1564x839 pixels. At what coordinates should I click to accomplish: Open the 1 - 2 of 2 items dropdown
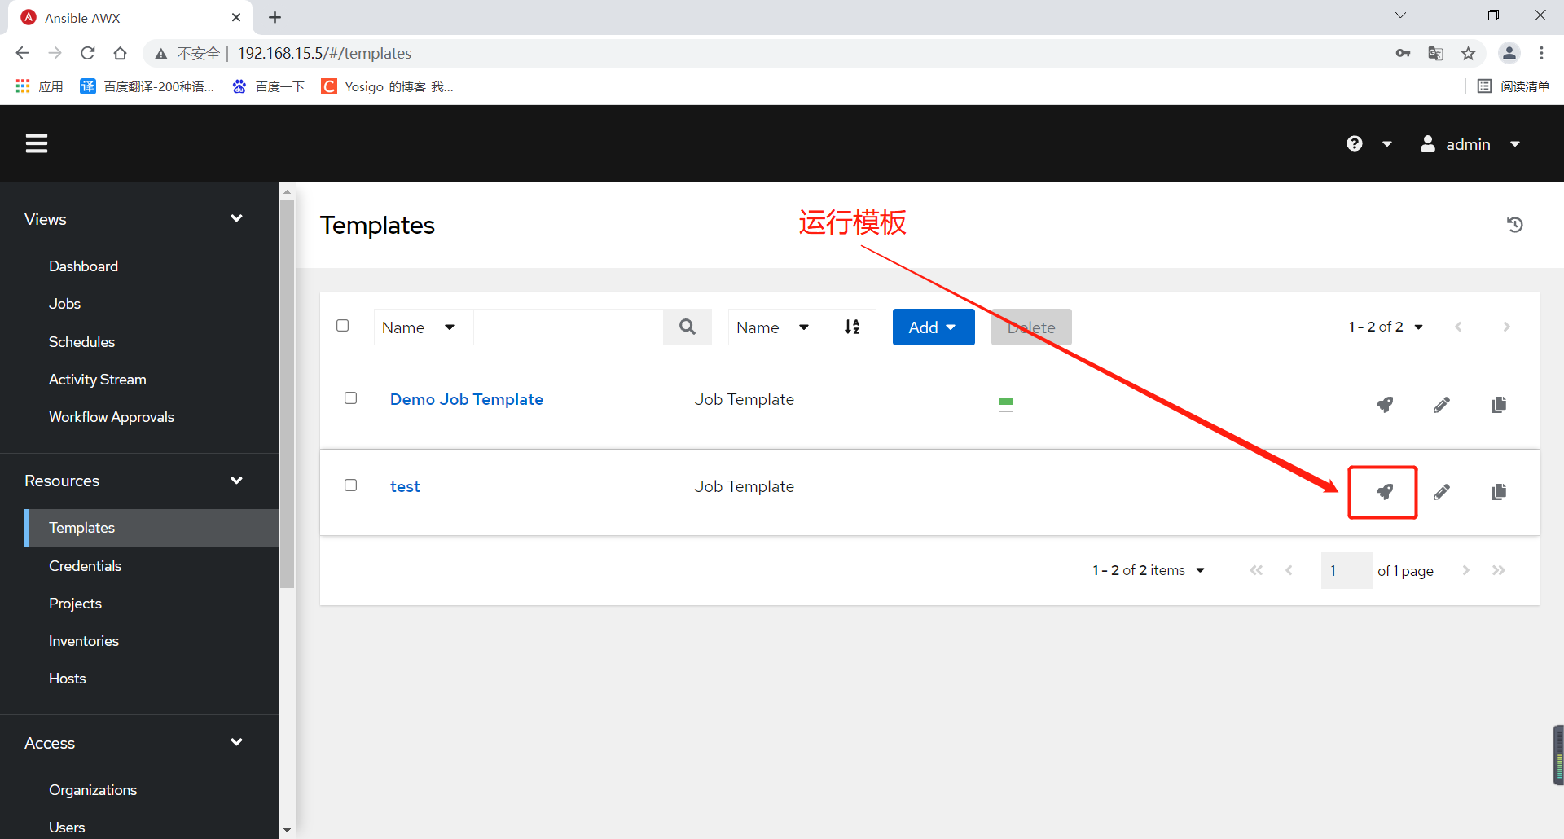pos(1149,570)
